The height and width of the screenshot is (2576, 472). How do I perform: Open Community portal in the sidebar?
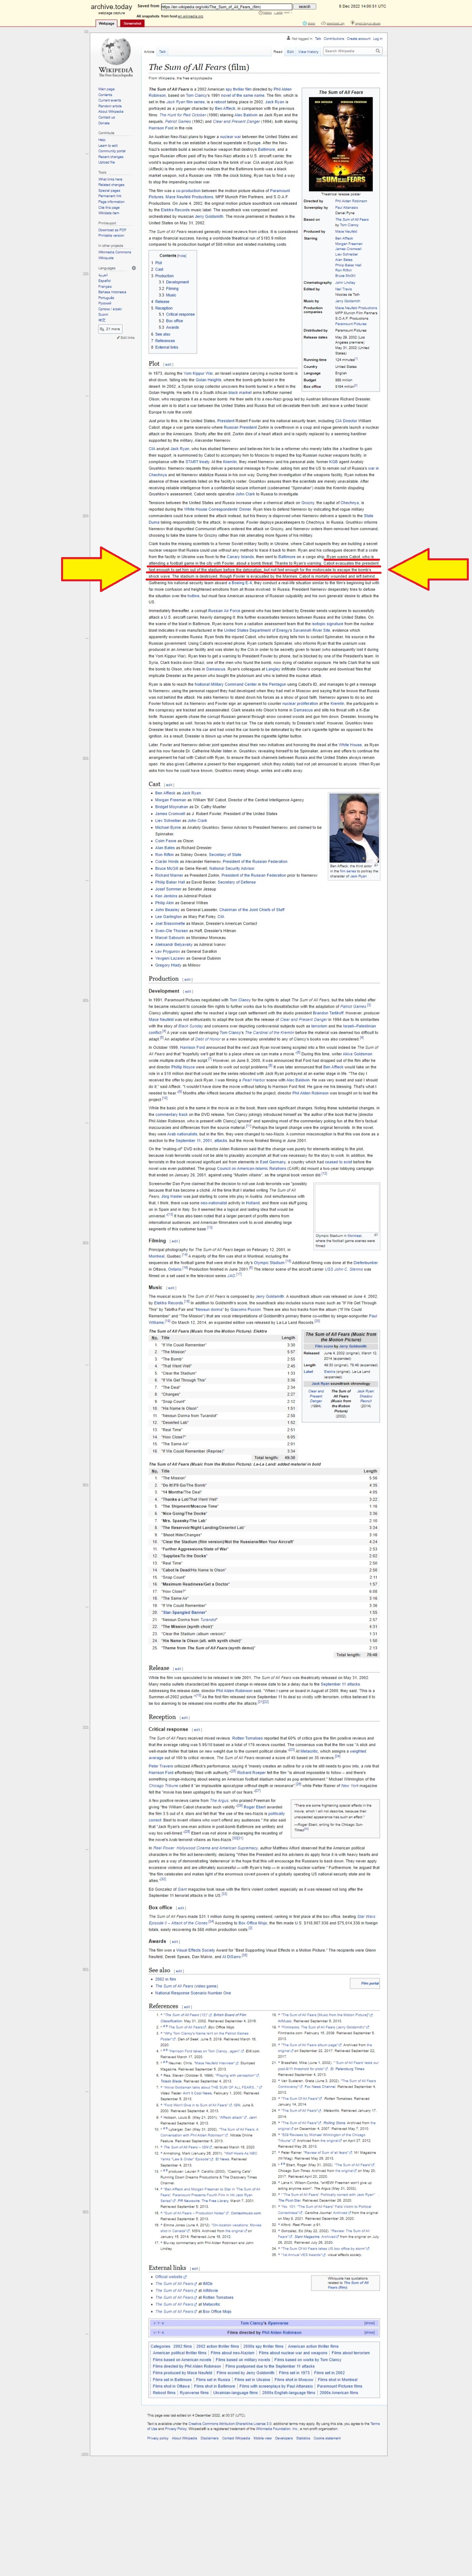coord(112,151)
